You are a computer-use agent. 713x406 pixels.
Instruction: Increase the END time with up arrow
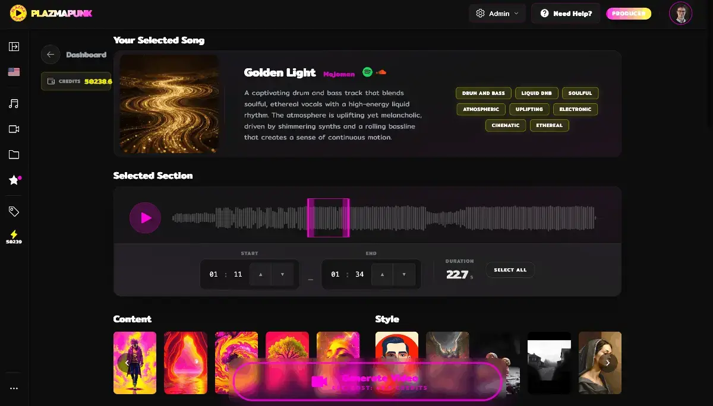pyautogui.click(x=382, y=274)
